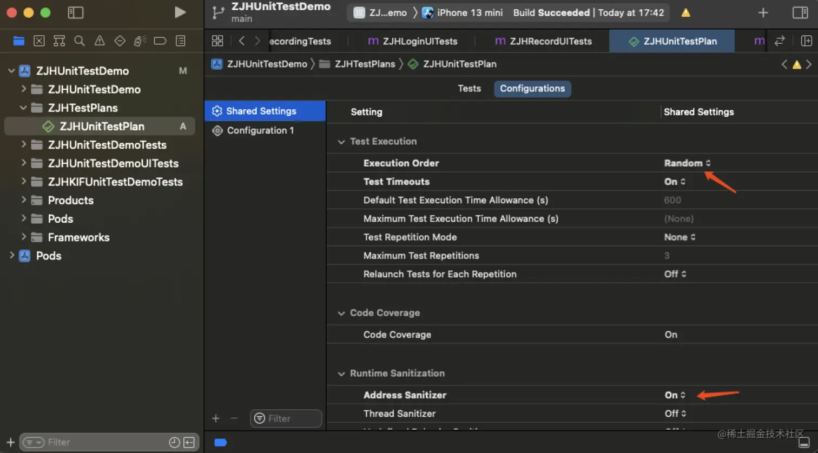Image resolution: width=818 pixels, height=453 pixels.
Task: Edit Default Test Execution Time Allowance value
Action: pyautogui.click(x=672, y=200)
